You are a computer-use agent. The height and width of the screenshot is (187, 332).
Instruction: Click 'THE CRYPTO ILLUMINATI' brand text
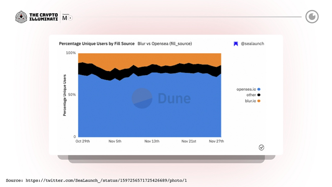(43, 17)
